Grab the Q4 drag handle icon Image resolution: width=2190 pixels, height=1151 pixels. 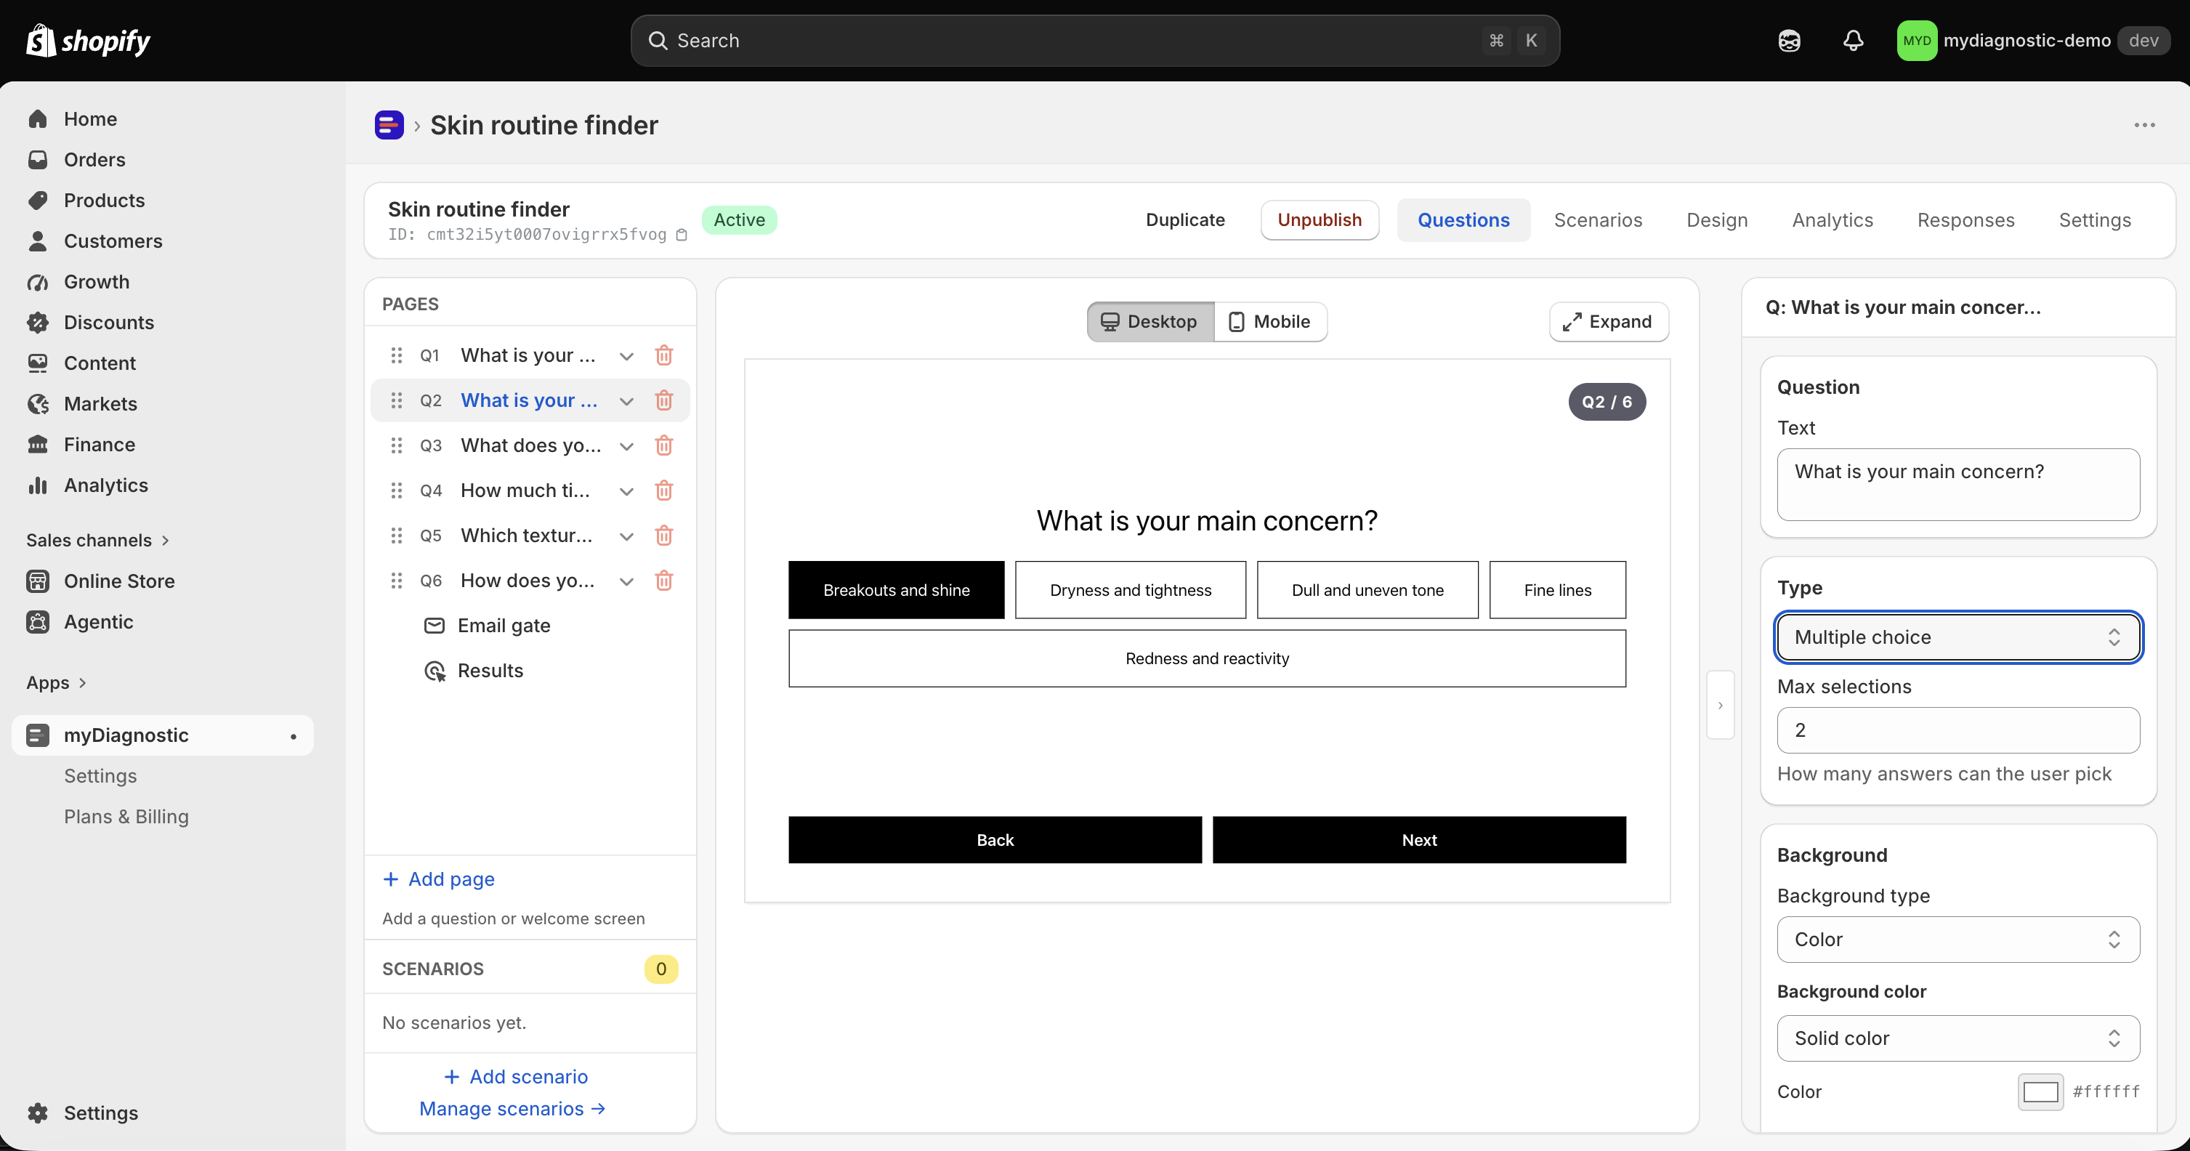(396, 490)
